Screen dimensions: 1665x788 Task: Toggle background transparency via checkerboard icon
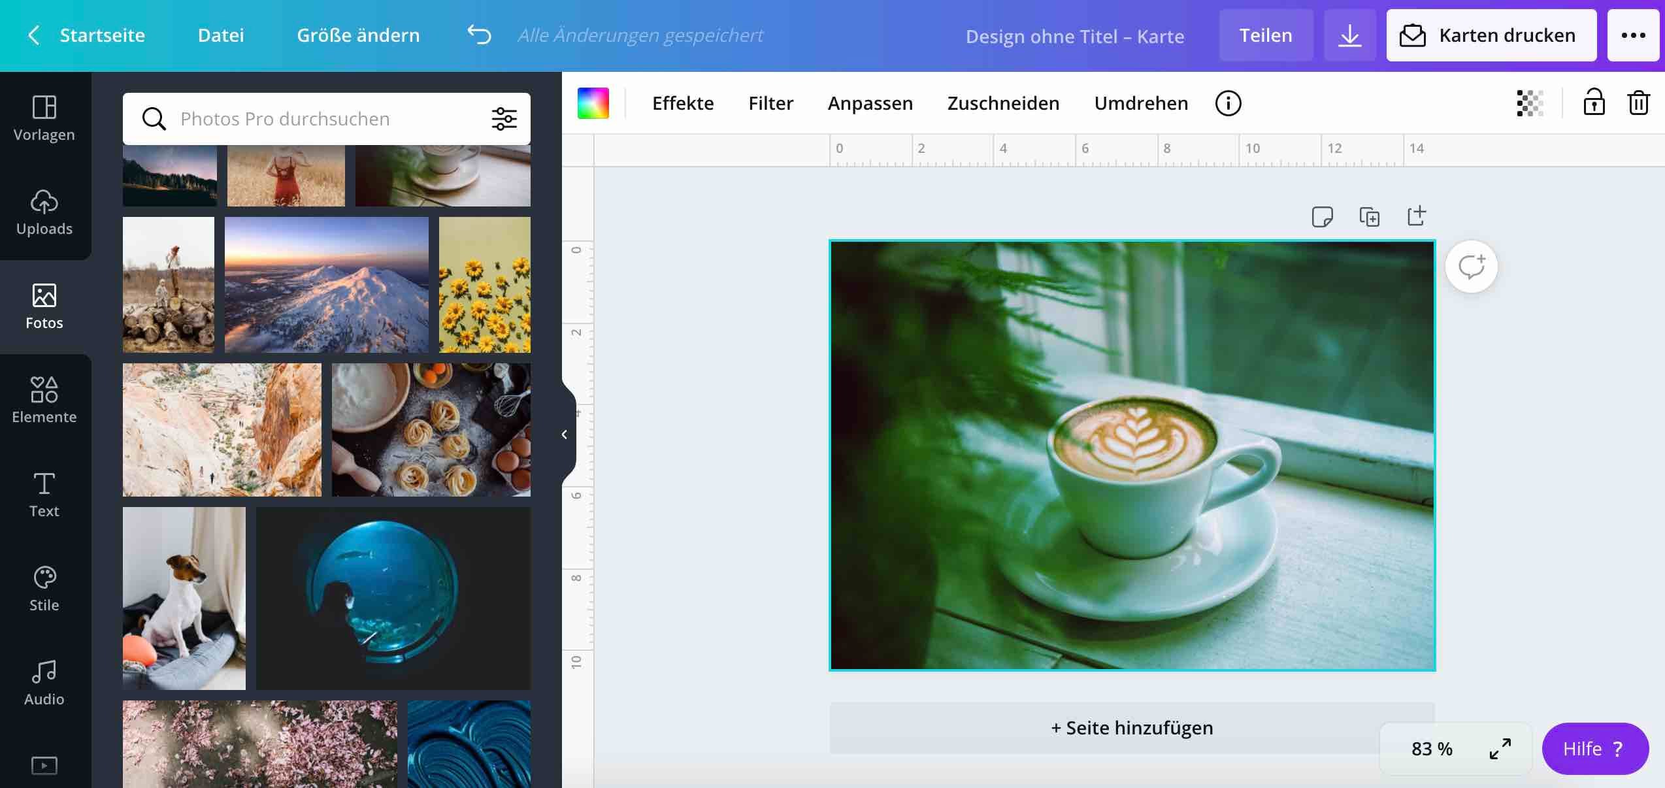pyautogui.click(x=1530, y=103)
